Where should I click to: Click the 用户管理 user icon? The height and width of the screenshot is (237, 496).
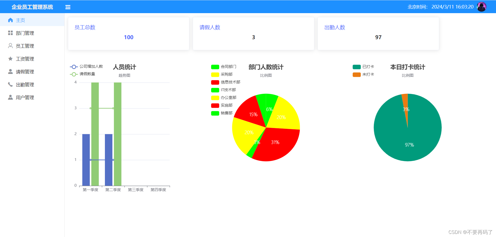pos(10,97)
